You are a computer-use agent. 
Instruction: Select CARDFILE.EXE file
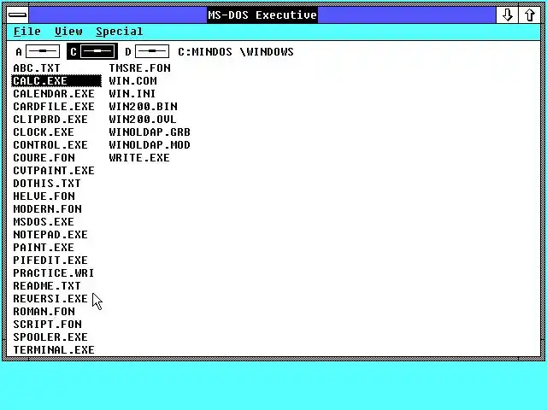pyautogui.click(x=54, y=106)
